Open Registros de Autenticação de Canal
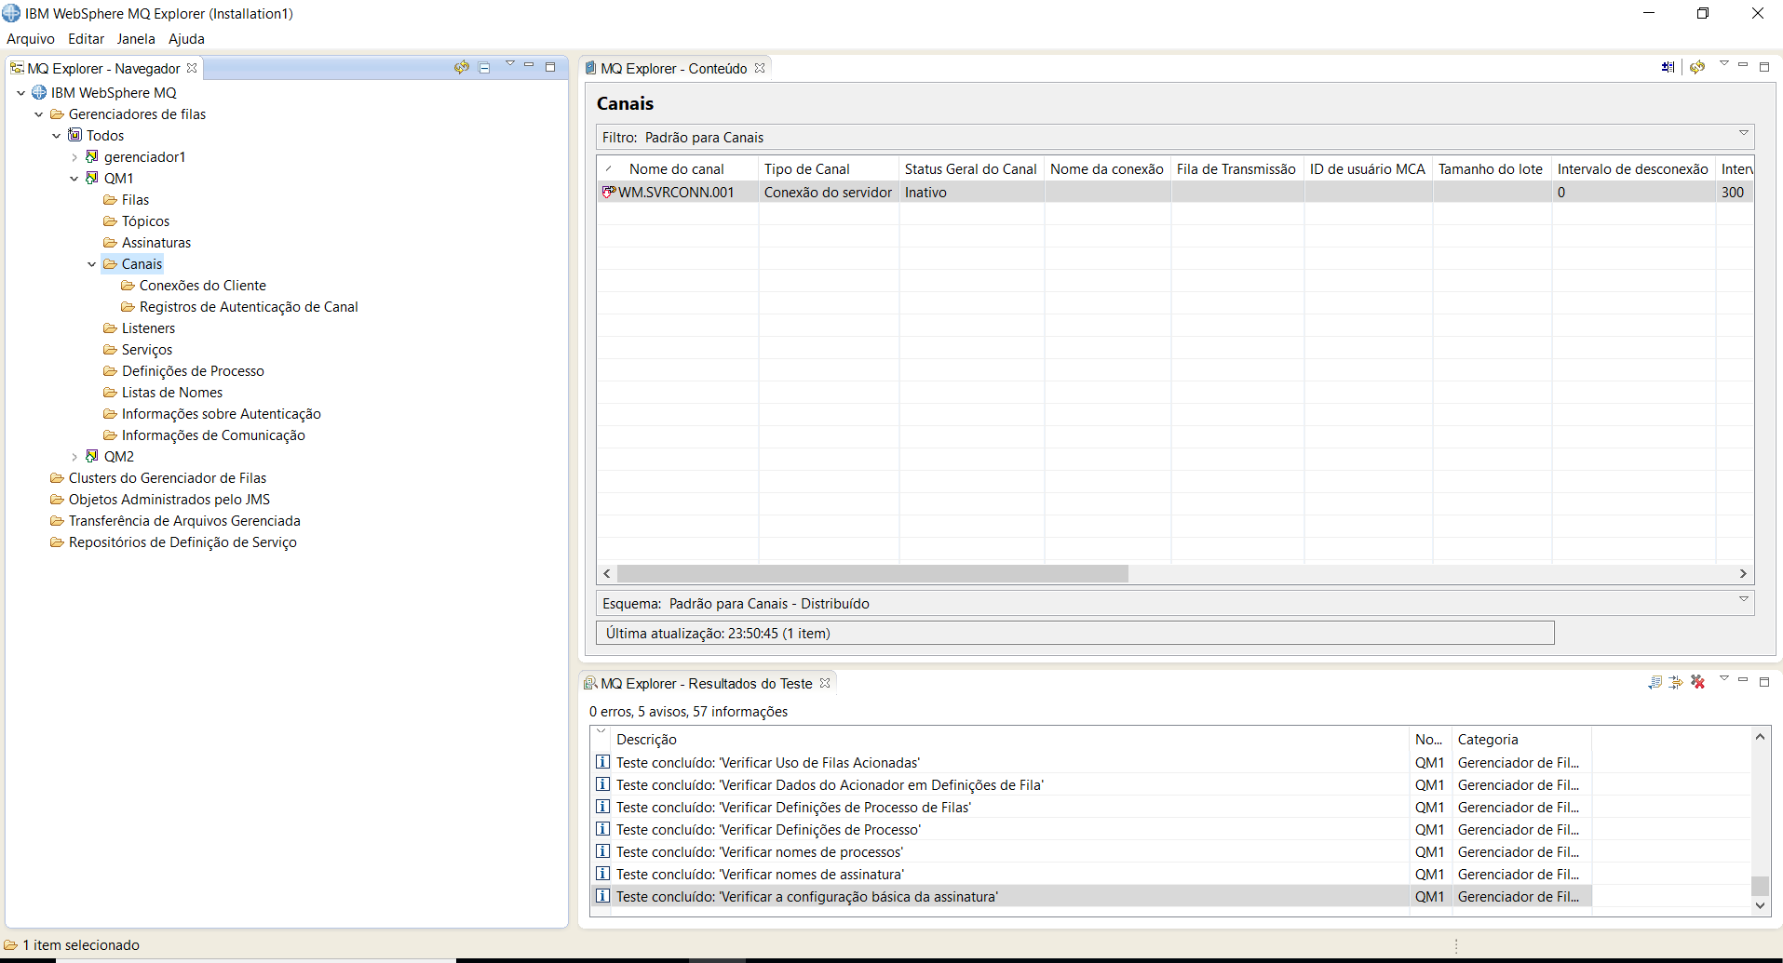The height and width of the screenshot is (963, 1783). 249,307
